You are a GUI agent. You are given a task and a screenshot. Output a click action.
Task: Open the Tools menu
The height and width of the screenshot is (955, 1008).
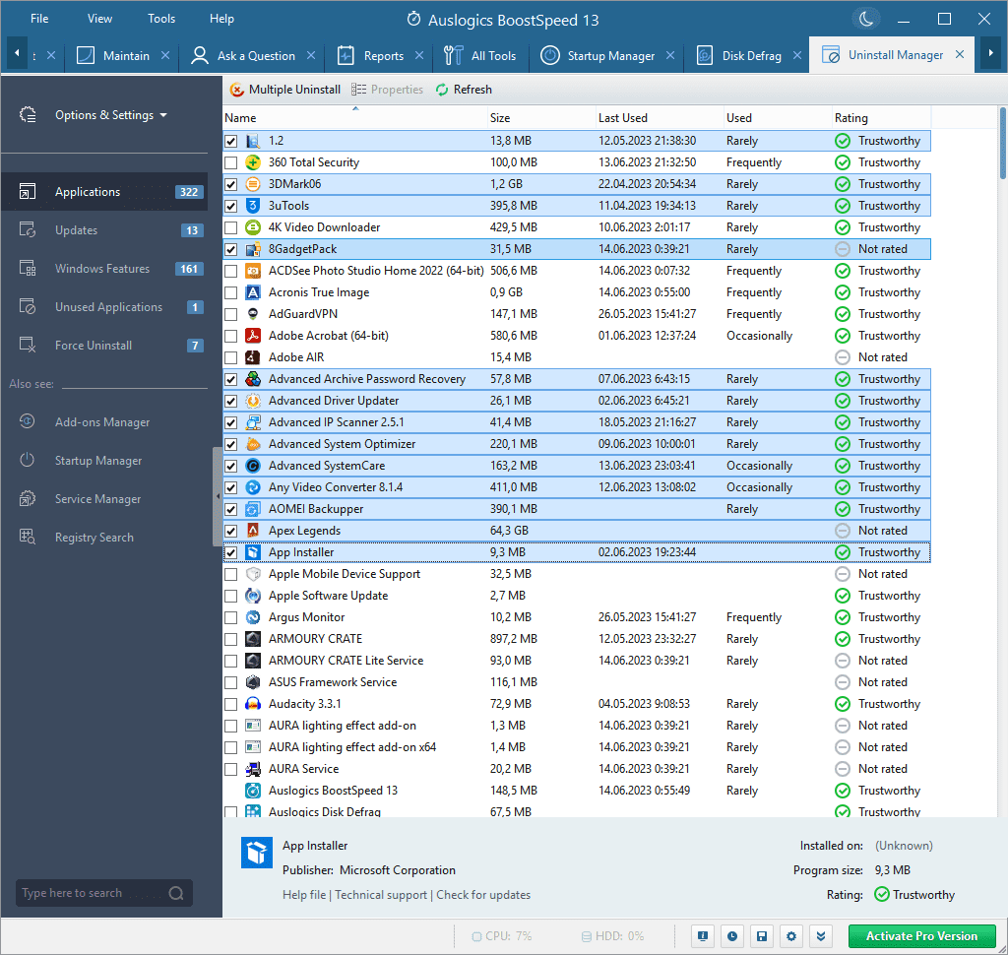(161, 19)
